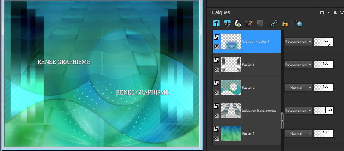Click the Calques panel auto-hide pin icon

point(335,13)
